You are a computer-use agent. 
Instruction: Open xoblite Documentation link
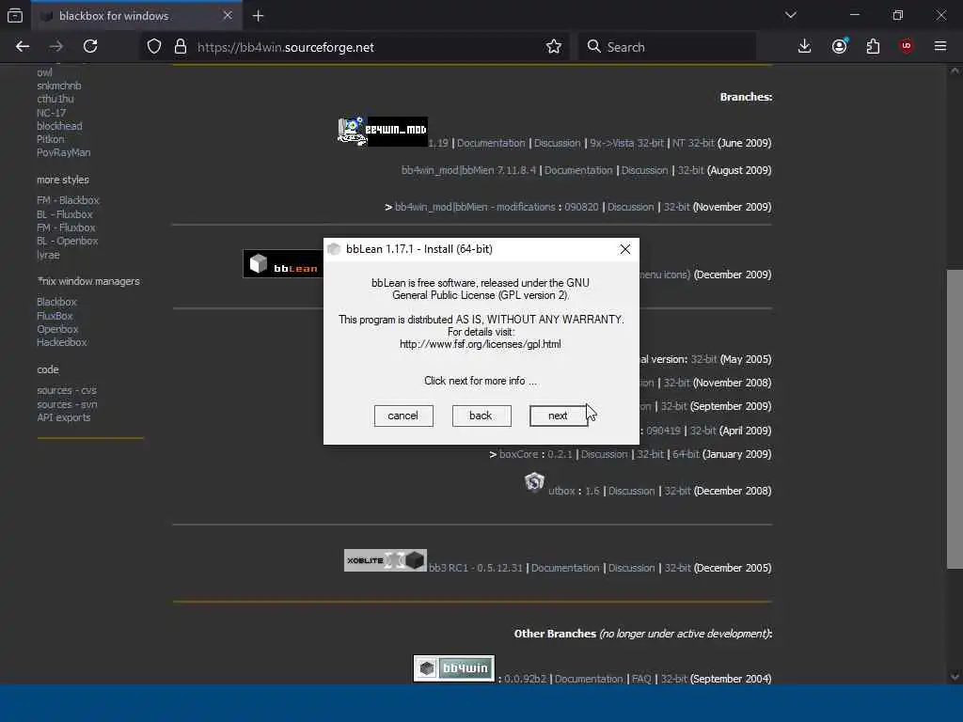pos(565,568)
